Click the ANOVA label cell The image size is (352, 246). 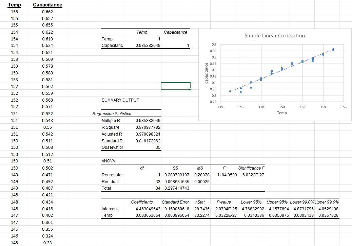click(x=109, y=161)
